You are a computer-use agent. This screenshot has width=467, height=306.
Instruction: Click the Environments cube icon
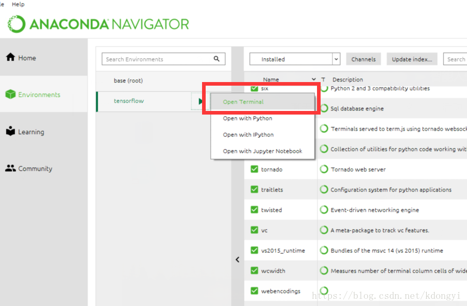(10, 94)
